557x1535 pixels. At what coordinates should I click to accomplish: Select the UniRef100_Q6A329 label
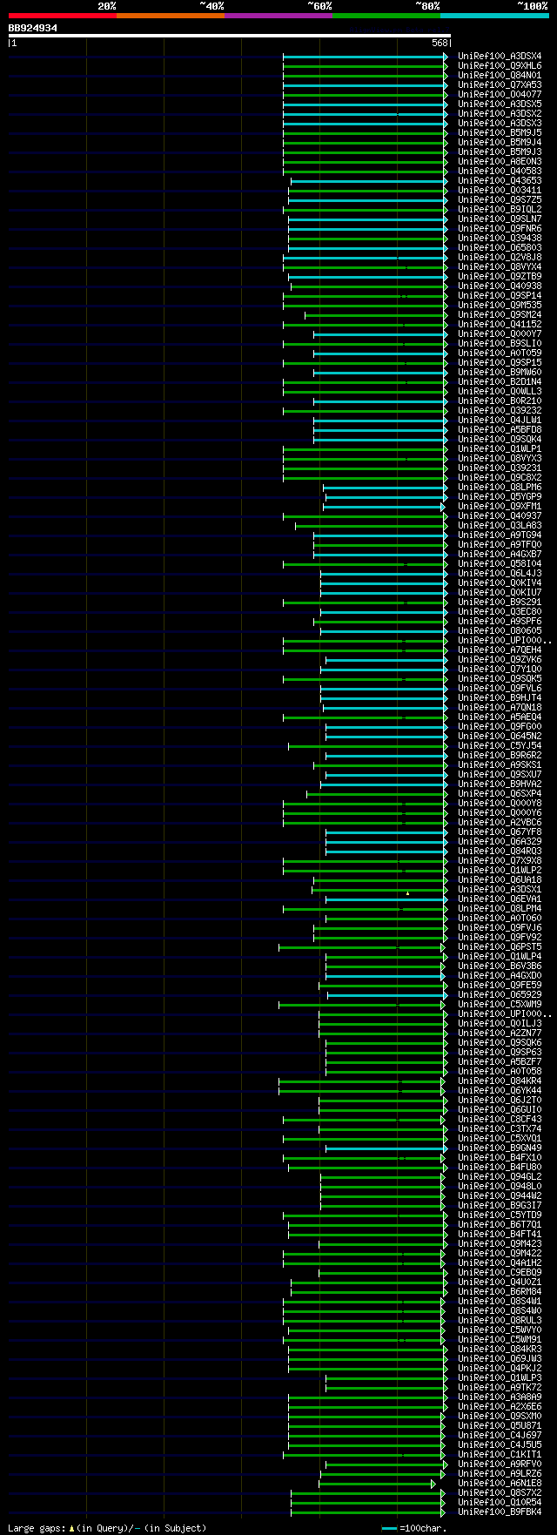[500, 842]
